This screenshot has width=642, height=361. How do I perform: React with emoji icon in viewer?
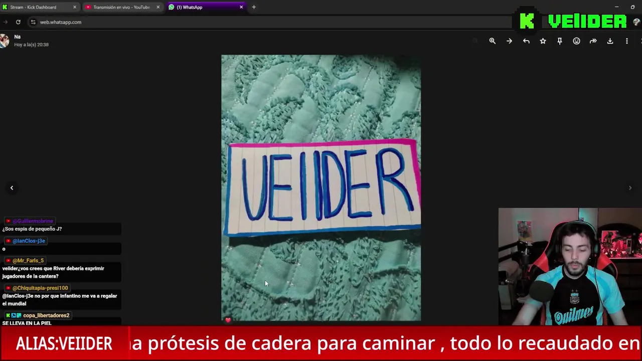(576, 41)
